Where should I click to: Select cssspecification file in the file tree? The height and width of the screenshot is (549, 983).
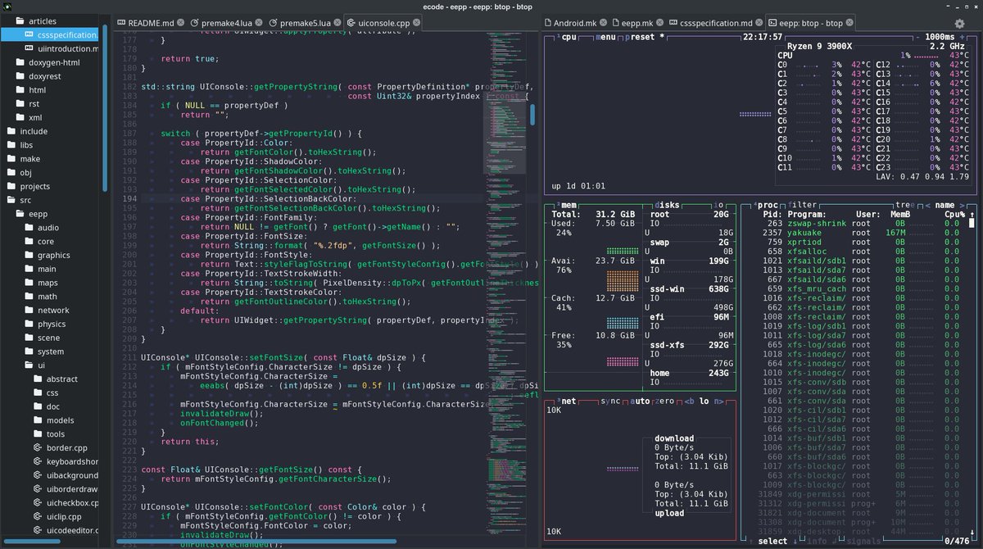click(x=51, y=34)
